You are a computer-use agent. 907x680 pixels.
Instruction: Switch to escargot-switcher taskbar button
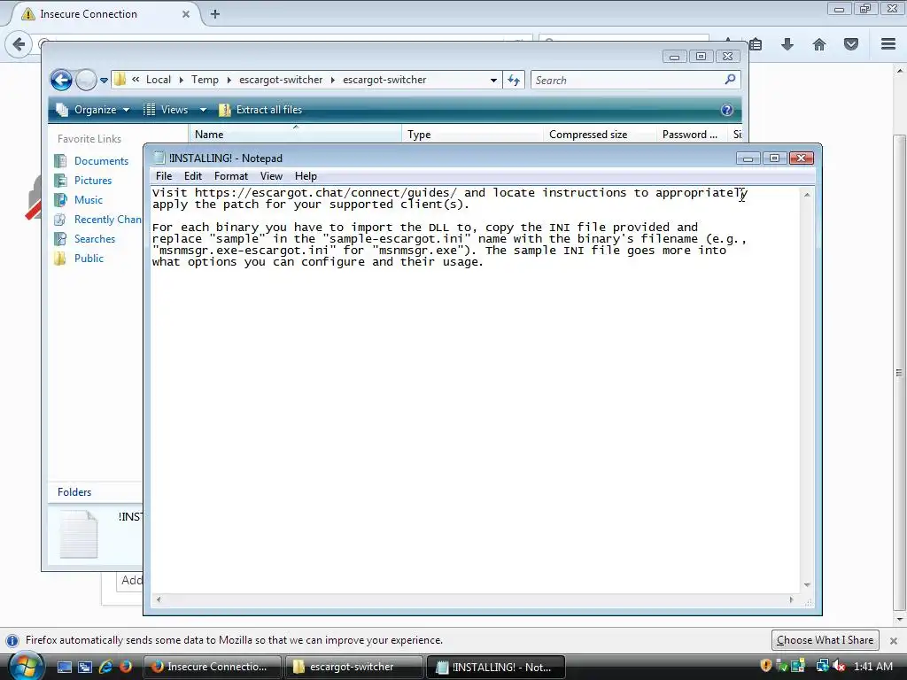353,667
